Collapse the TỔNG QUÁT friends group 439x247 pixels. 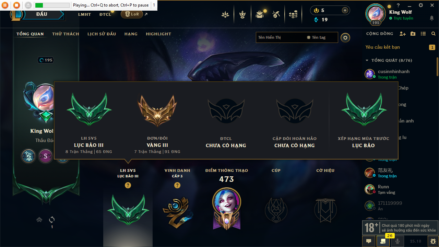[x=367, y=60]
